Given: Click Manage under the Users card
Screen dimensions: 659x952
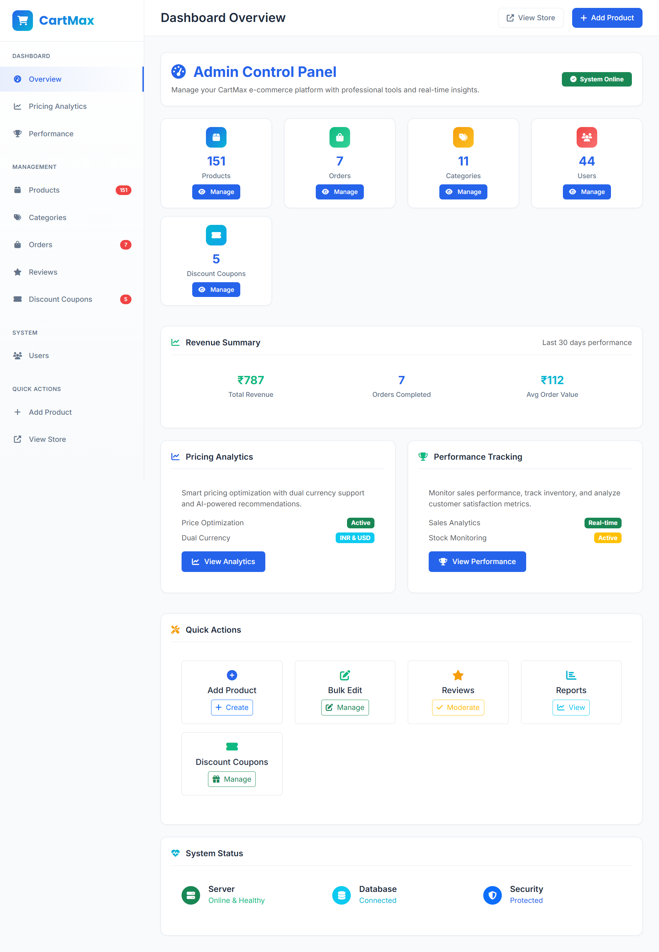Looking at the screenshot, I should pyautogui.click(x=586, y=192).
